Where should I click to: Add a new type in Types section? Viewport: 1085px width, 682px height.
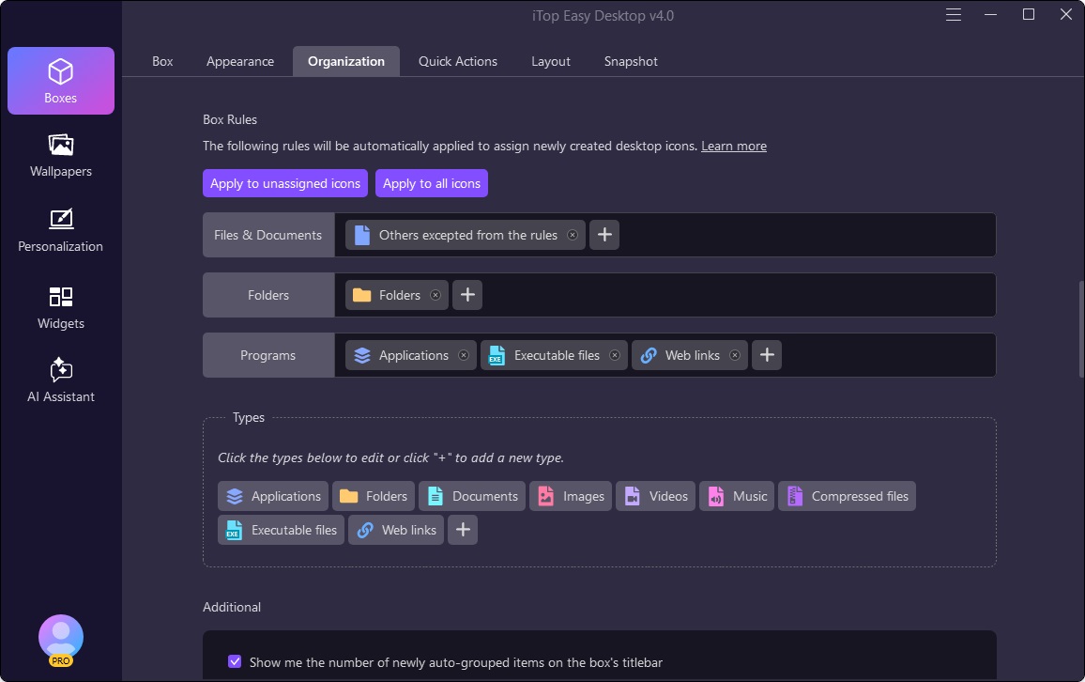462,530
